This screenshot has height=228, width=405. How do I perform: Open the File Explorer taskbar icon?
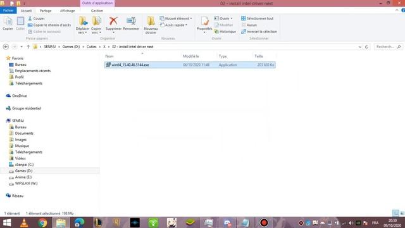click(61, 222)
